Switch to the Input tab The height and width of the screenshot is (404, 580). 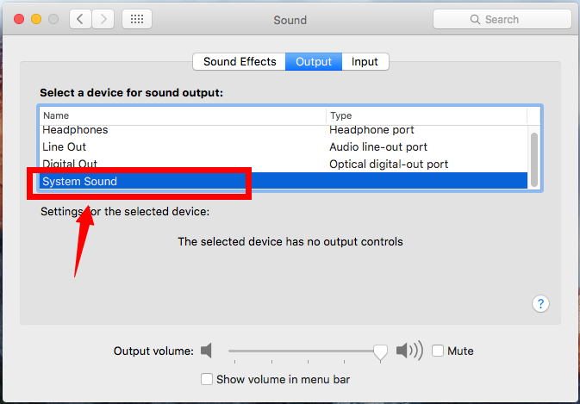click(x=365, y=61)
